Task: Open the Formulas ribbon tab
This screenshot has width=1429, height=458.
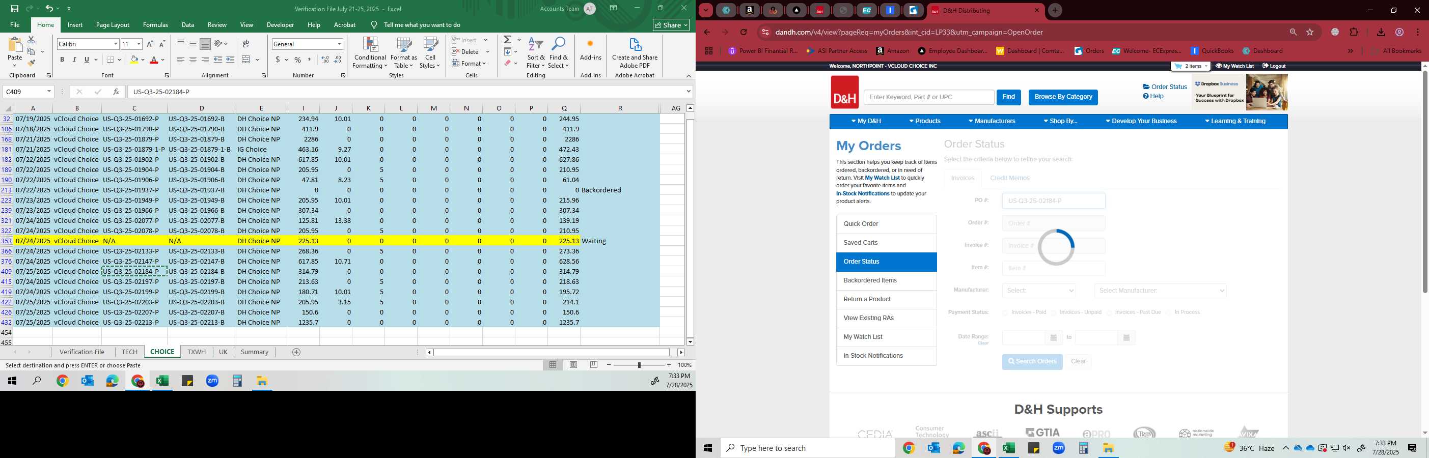Action: click(155, 25)
